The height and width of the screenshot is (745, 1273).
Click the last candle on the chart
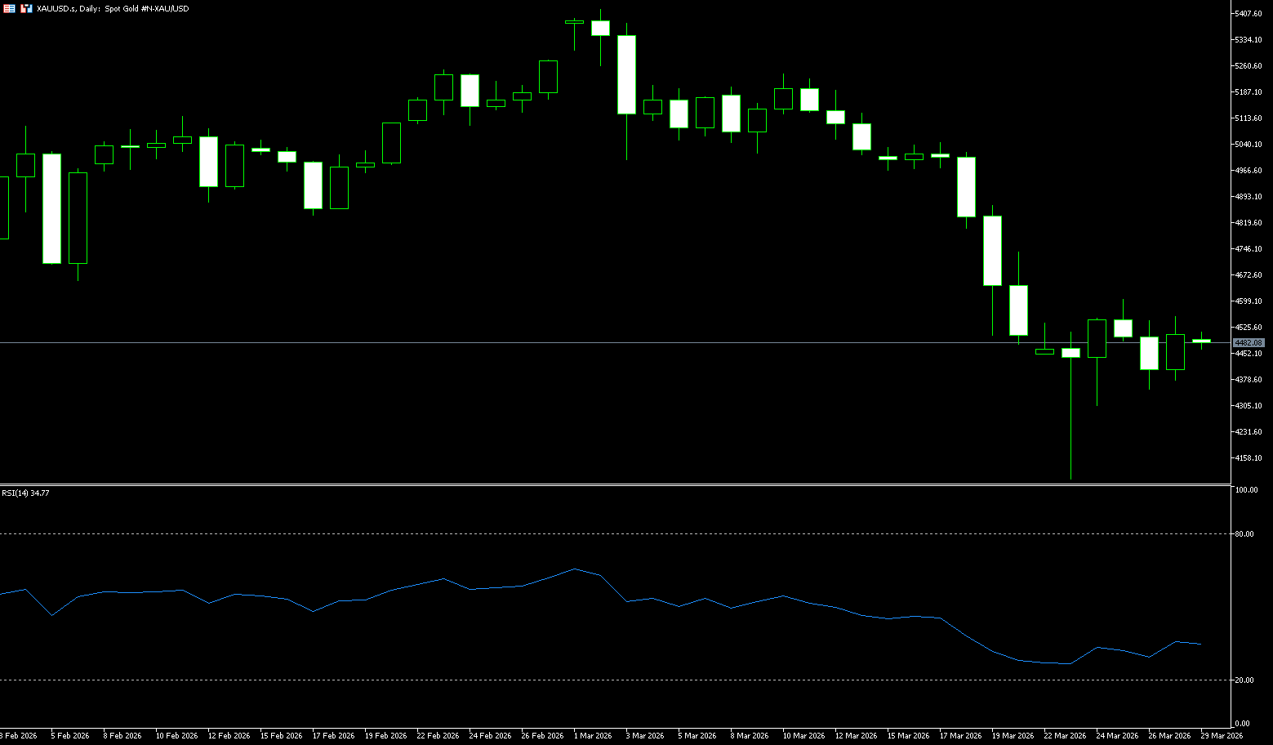tap(1201, 341)
